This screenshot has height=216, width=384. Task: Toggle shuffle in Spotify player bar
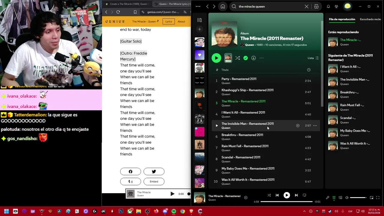tap(269, 195)
